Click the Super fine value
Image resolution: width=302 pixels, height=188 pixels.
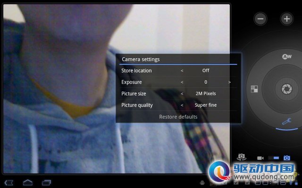[206, 105]
